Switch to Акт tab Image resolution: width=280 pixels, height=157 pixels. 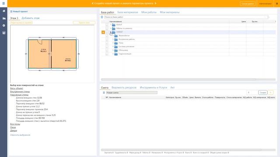pos(172,88)
